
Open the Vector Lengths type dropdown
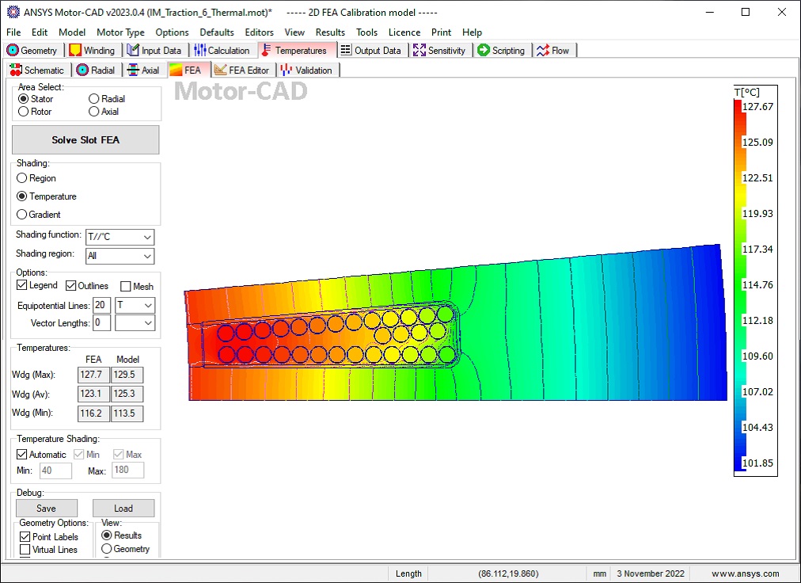pyautogui.click(x=135, y=322)
